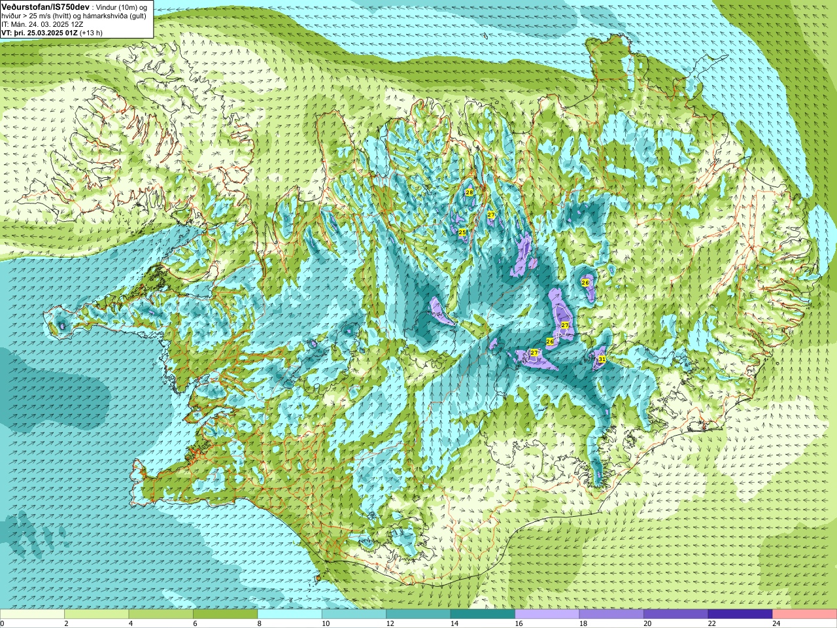
Task: Click the legend scale number 2
Action: [66, 623]
